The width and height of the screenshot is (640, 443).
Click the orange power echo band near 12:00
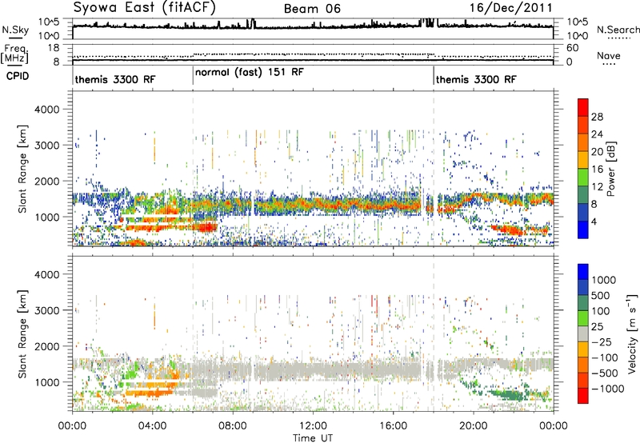click(314, 203)
